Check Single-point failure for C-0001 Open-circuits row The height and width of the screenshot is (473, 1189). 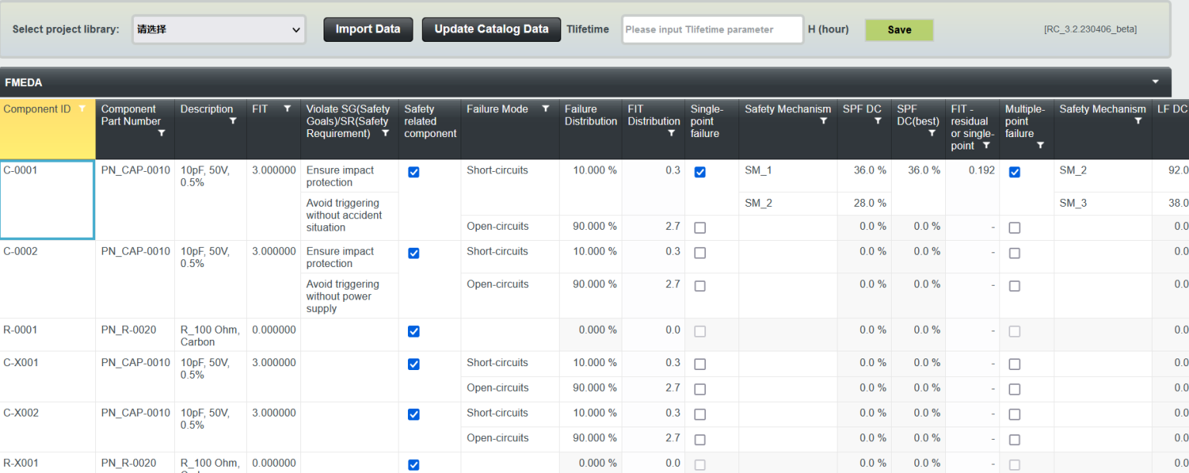700,228
